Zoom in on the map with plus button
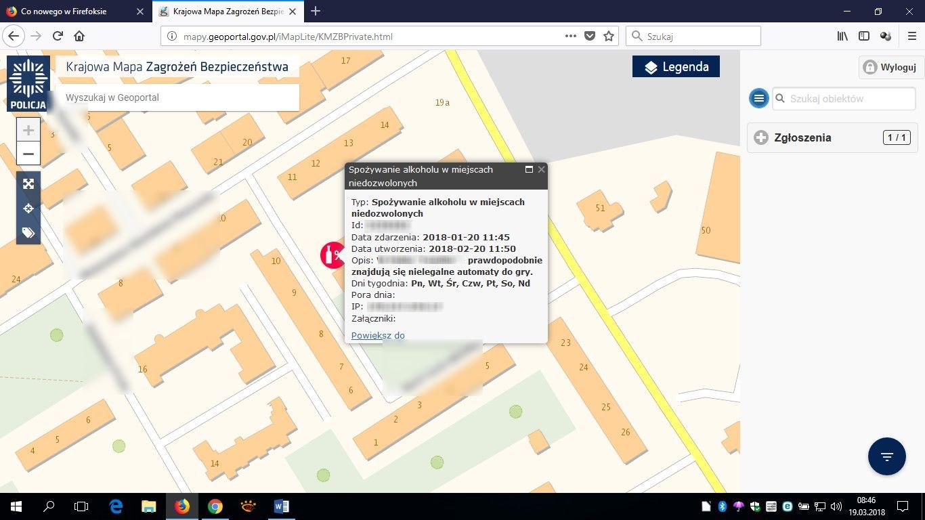This screenshot has height=520, width=925. click(28, 130)
